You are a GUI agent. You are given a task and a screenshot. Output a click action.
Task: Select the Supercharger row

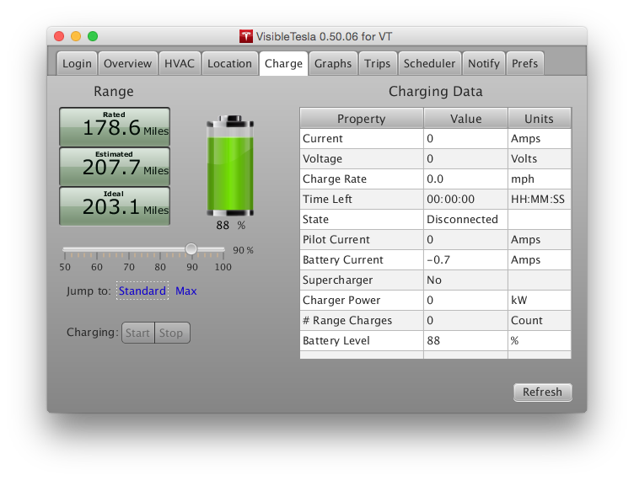(436, 280)
